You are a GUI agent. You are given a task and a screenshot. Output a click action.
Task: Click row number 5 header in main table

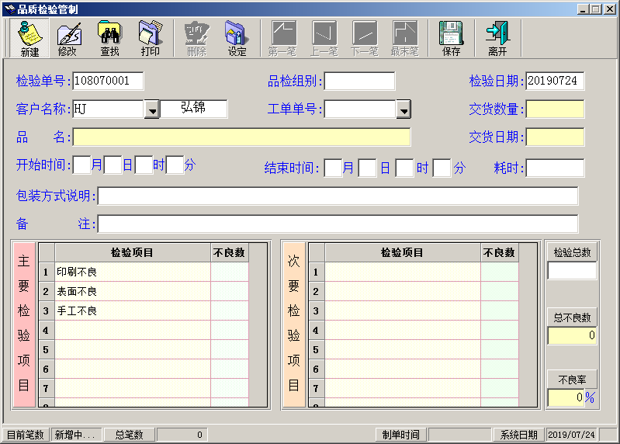[47, 349]
